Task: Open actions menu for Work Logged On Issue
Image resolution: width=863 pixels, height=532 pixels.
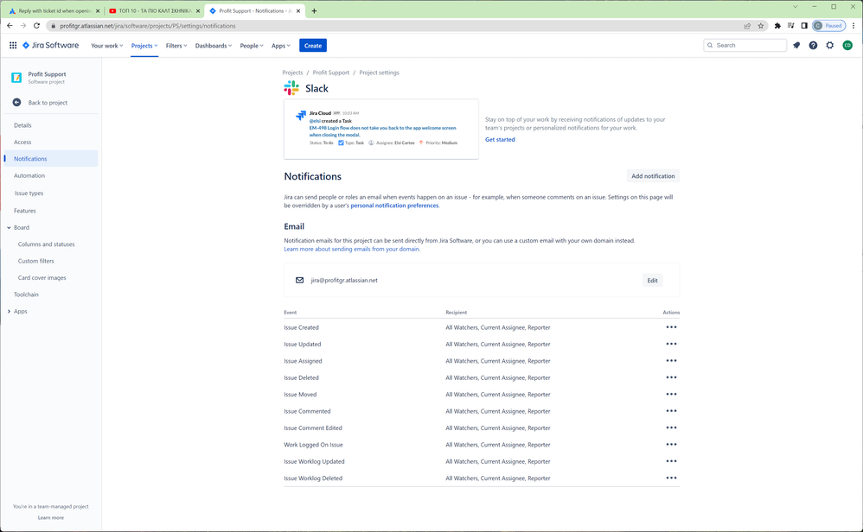Action: (x=672, y=445)
